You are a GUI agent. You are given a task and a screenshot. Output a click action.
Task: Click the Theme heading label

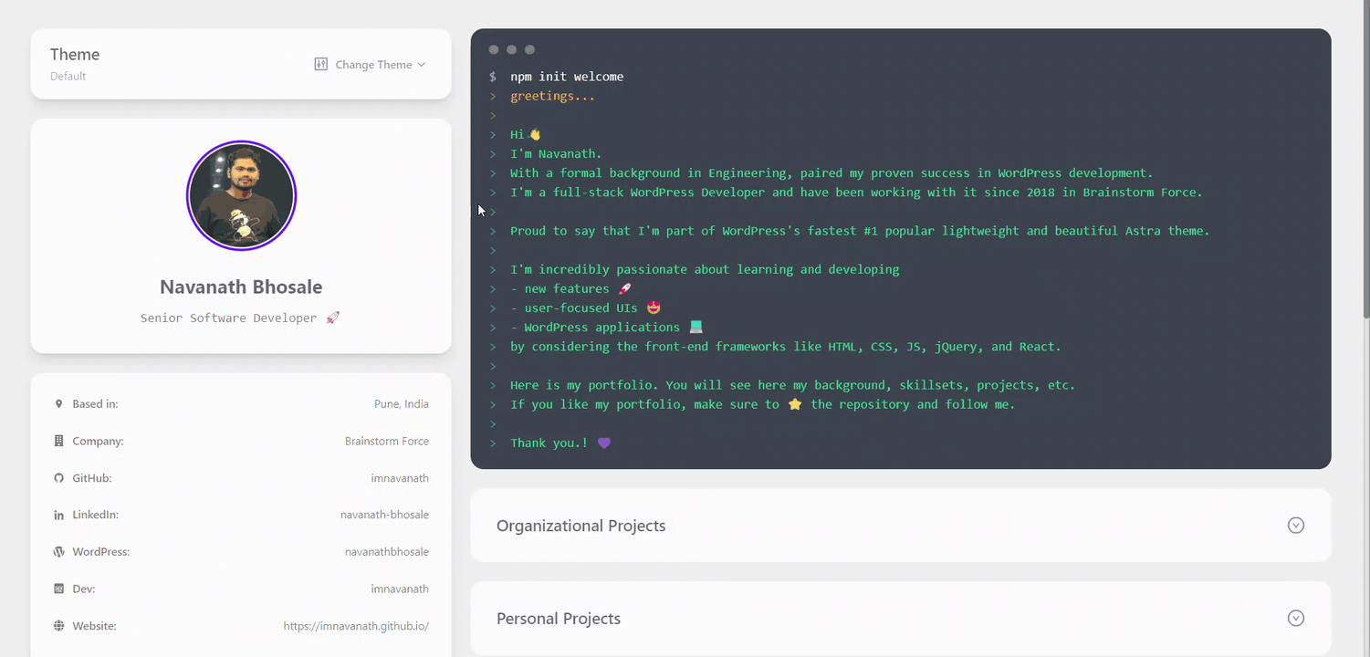click(75, 55)
